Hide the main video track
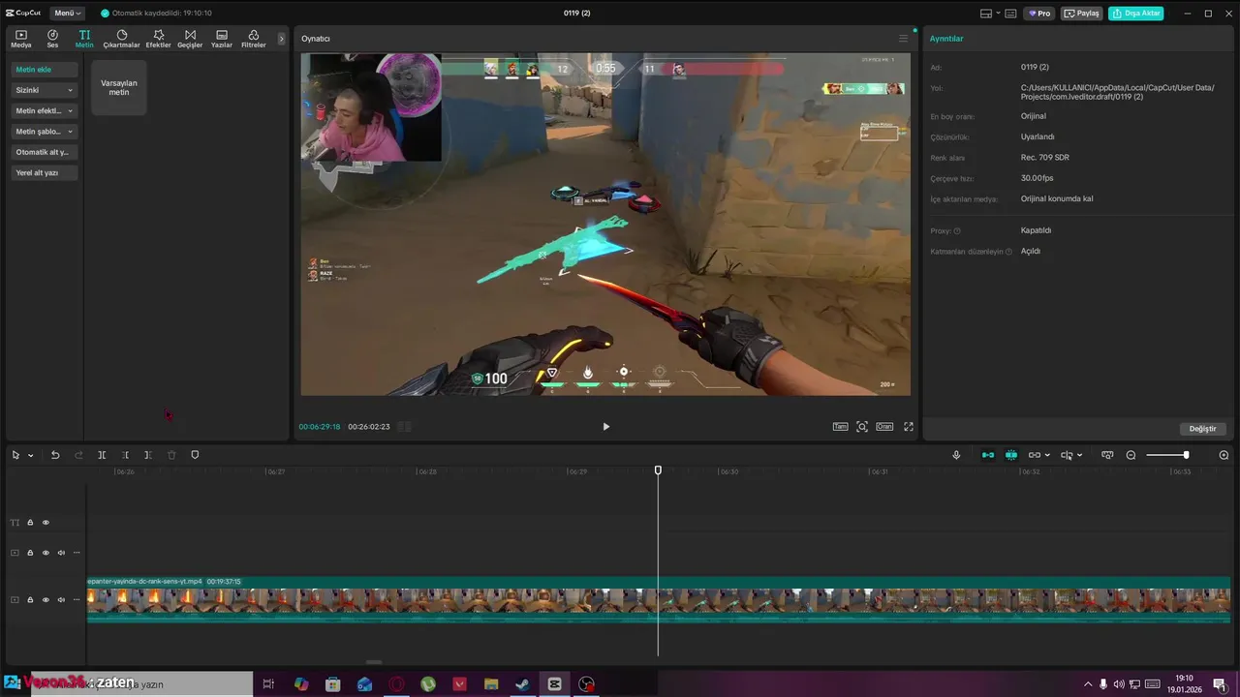 (x=46, y=600)
